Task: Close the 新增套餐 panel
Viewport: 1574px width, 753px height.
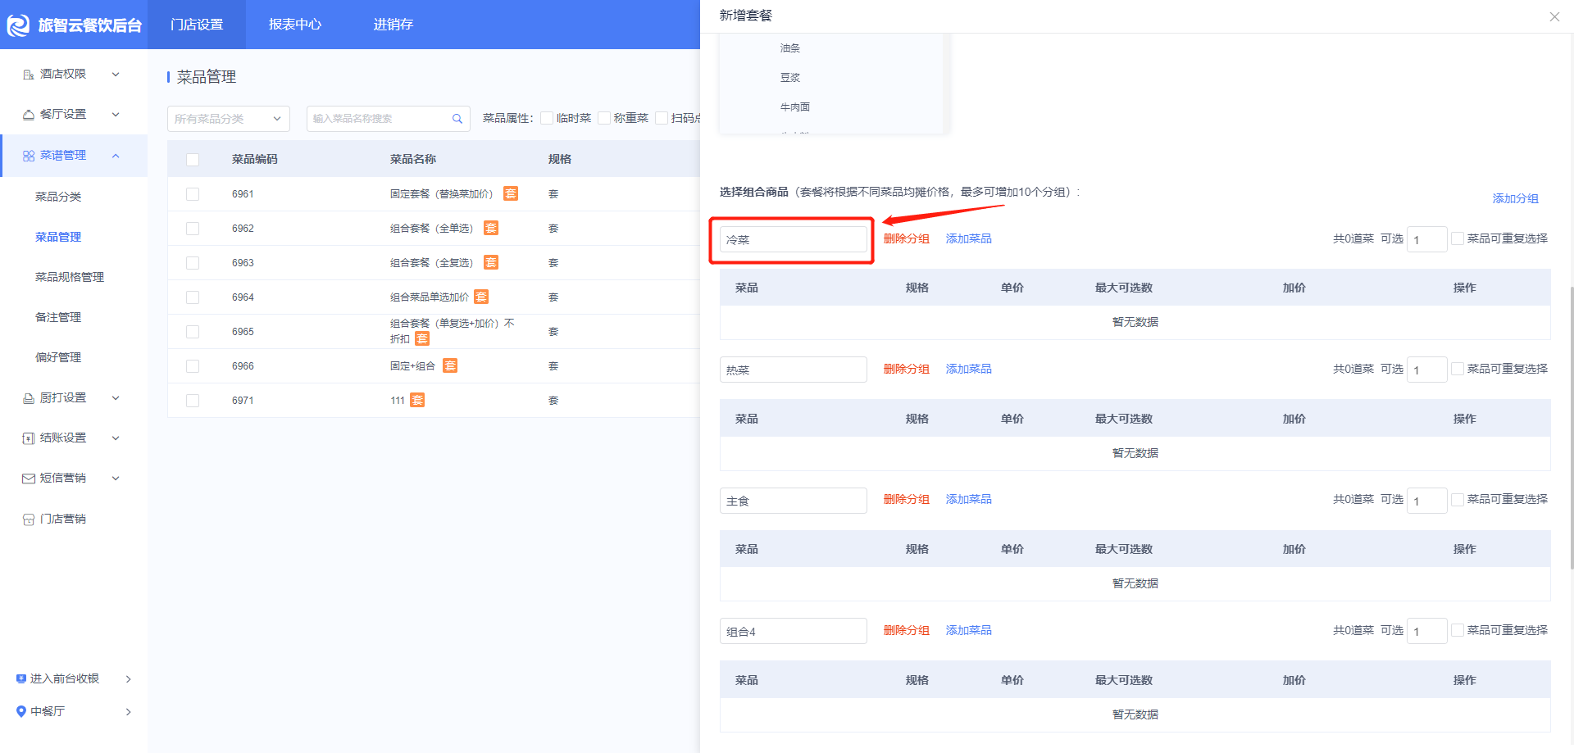Action: (1554, 16)
